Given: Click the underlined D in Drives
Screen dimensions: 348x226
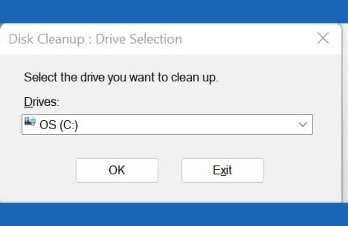Looking at the screenshot, I should pyautogui.click(x=28, y=102).
